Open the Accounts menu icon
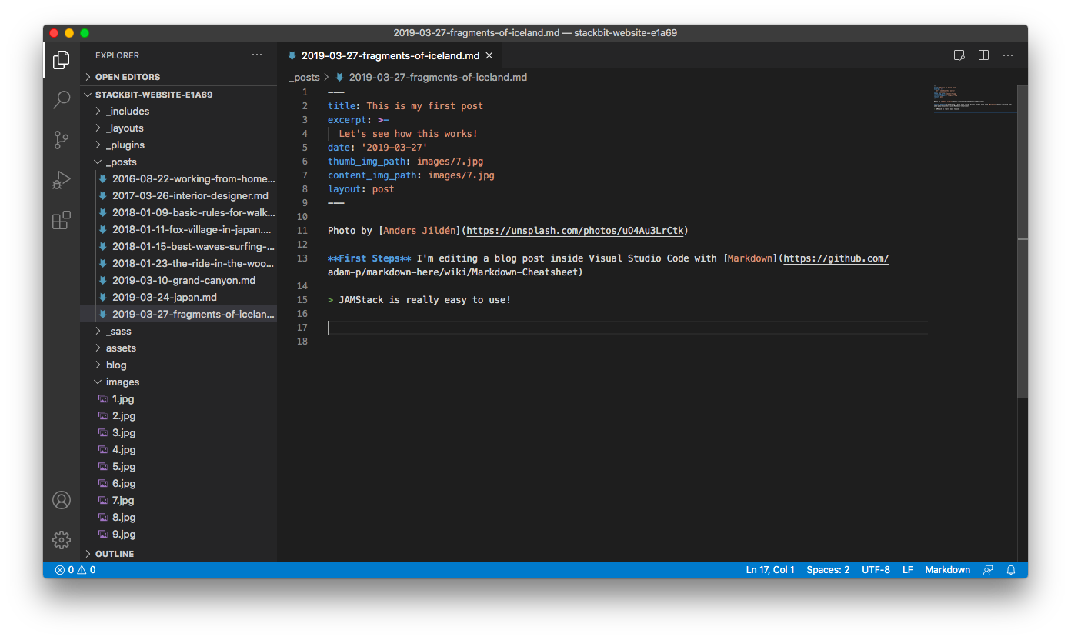 (x=62, y=500)
